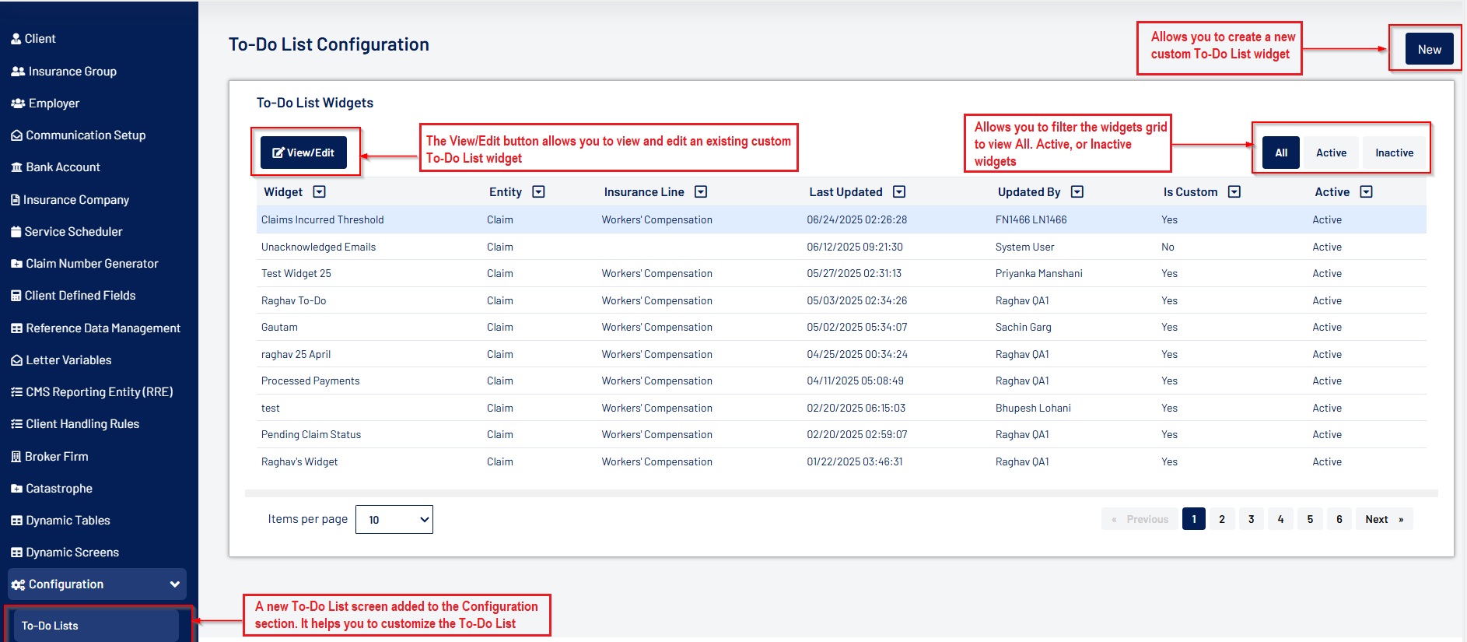Go to page 3 of results
Viewport: 1467px width, 642px height.
[1251, 519]
